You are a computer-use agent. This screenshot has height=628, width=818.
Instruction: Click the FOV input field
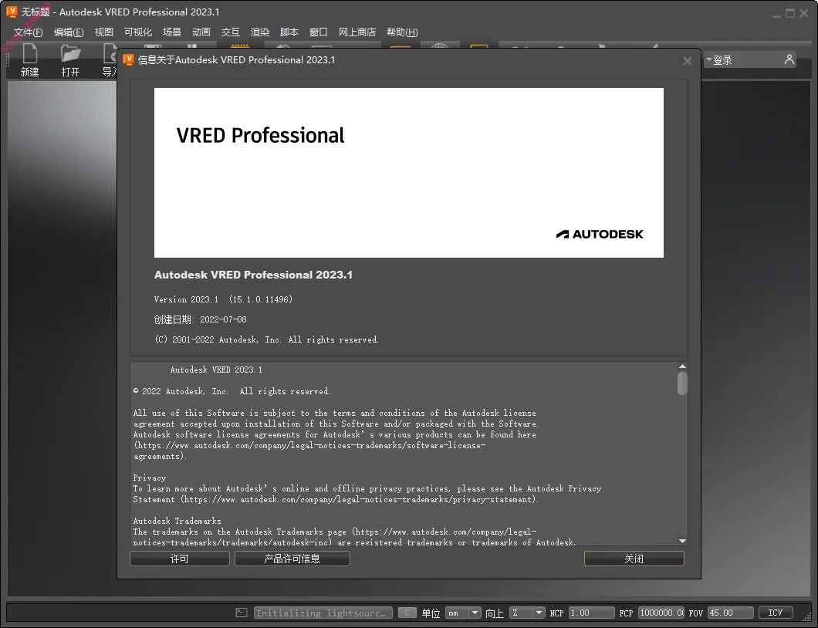pyautogui.click(x=730, y=613)
